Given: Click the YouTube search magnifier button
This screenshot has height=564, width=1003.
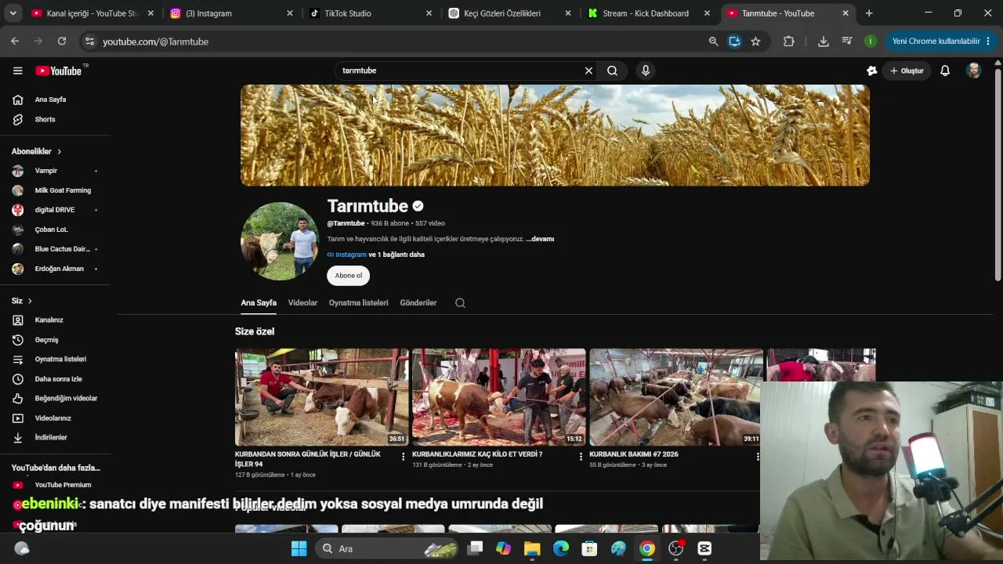Looking at the screenshot, I should [612, 70].
